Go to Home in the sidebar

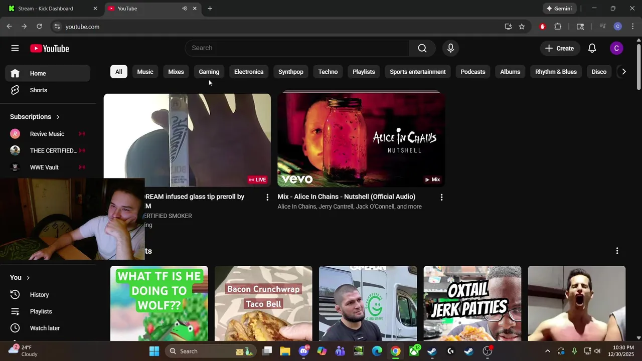click(x=48, y=73)
